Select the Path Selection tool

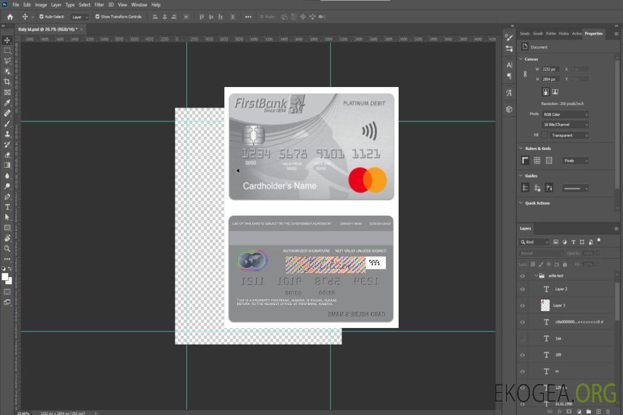pyautogui.click(x=7, y=217)
